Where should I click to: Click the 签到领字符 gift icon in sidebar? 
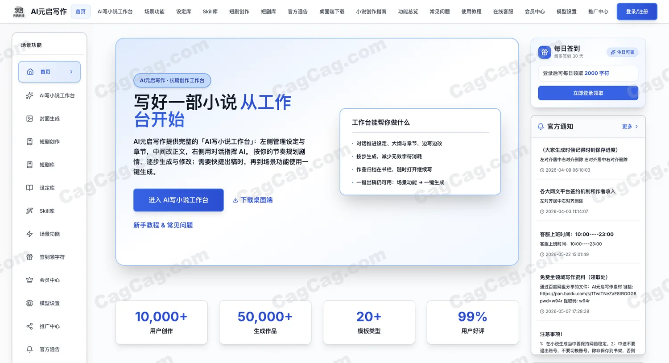click(29, 257)
